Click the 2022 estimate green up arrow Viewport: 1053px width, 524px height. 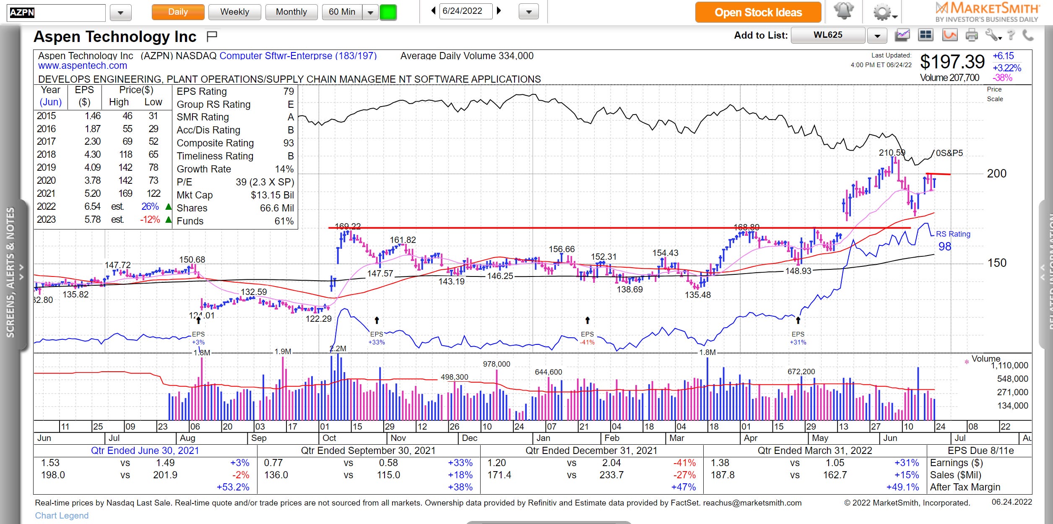[168, 207]
